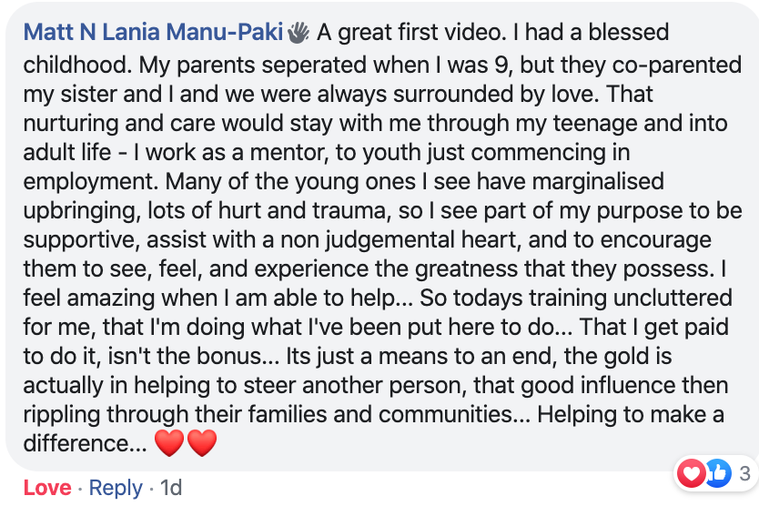Click the phrase "A great first video"

pos(409,33)
